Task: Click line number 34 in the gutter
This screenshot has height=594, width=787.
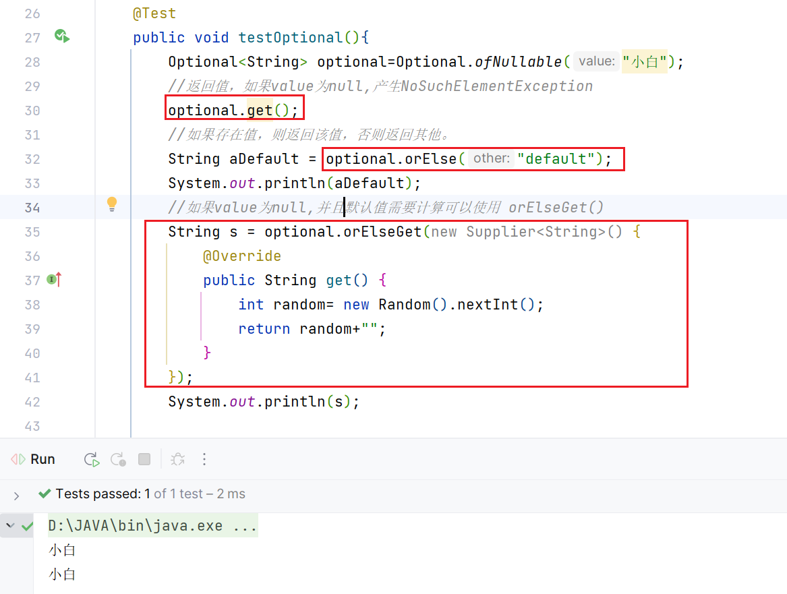Action: click(x=32, y=208)
